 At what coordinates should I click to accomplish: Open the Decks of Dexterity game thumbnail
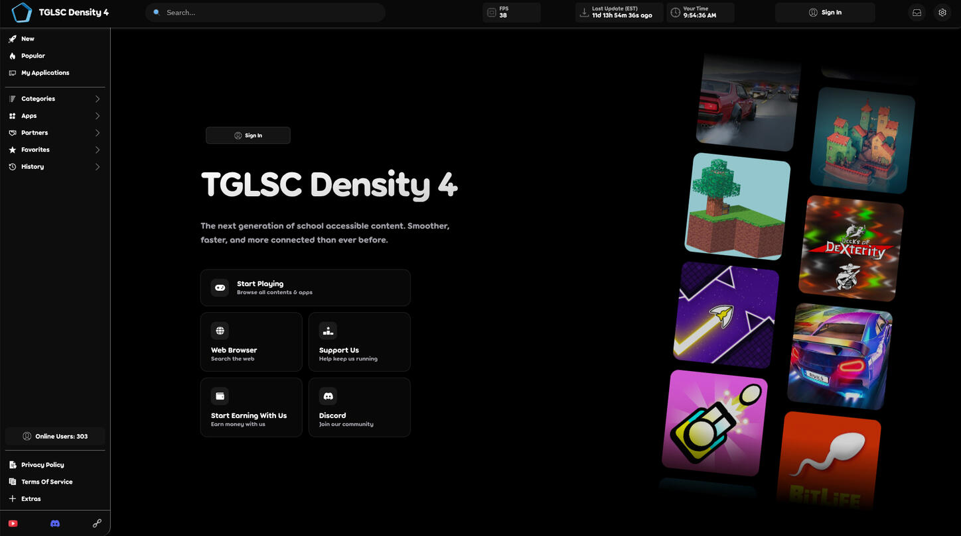point(851,248)
